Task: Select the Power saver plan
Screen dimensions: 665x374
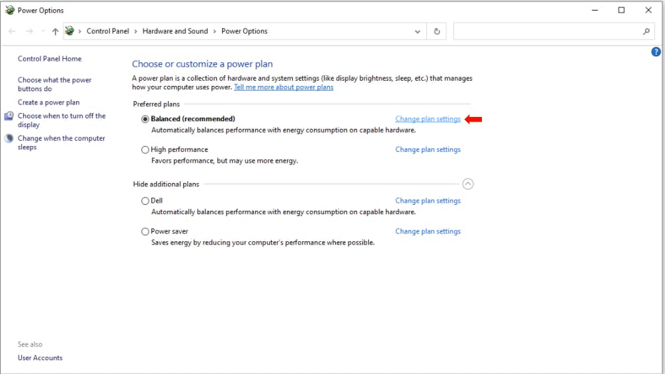Action: [145, 232]
